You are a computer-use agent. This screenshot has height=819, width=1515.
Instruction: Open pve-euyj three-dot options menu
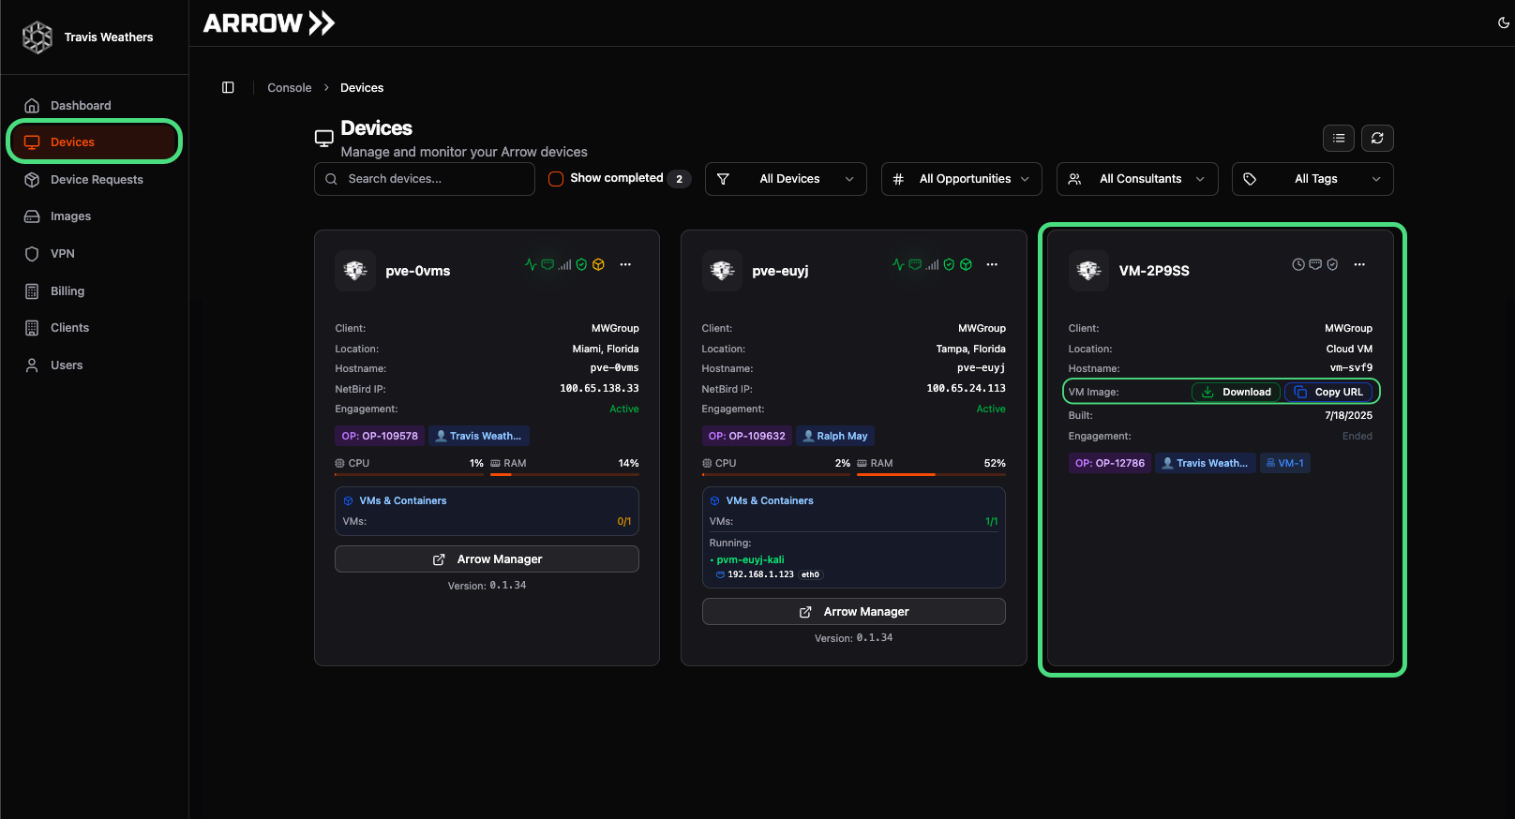(x=992, y=265)
